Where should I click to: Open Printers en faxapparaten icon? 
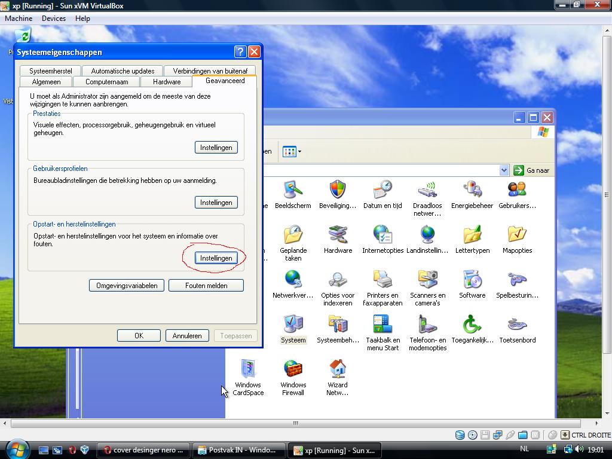(x=382, y=281)
